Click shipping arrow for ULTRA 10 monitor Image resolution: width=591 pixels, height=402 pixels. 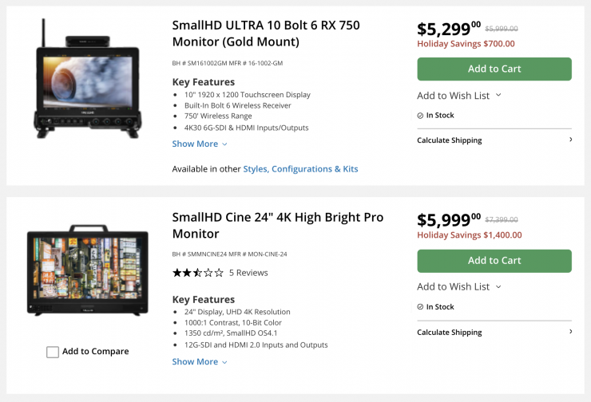[570, 140]
